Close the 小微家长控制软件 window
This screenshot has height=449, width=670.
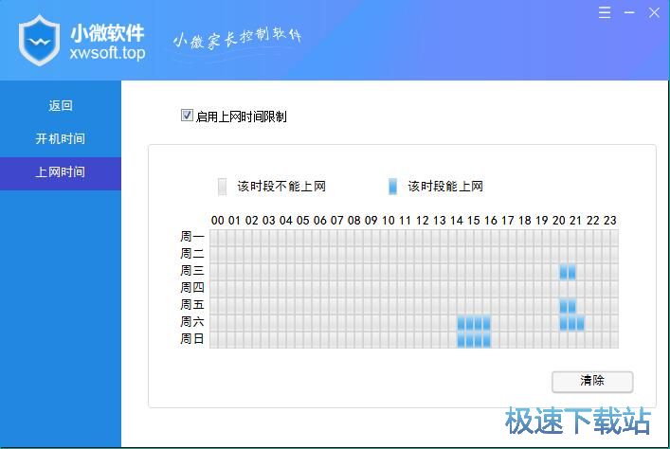(654, 12)
